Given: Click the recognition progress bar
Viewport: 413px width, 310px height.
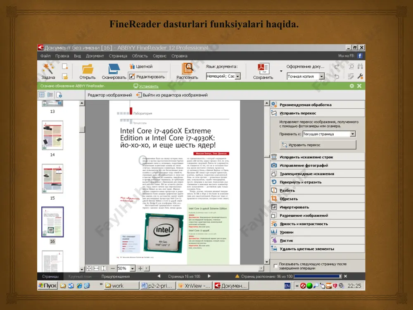Looking at the screenshot, I should [318, 276].
